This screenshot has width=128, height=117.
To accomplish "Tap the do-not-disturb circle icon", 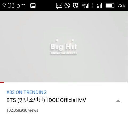I will point(67,6).
